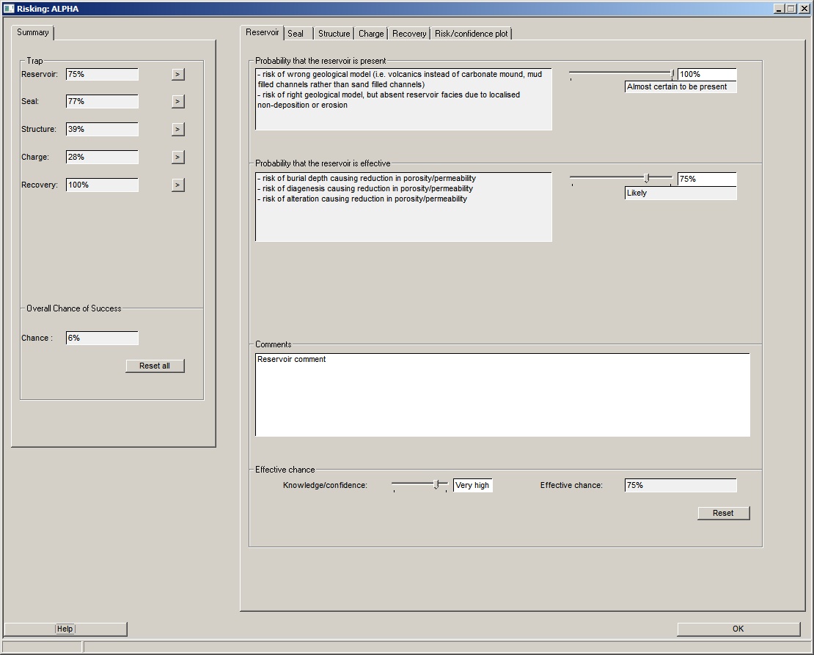Click arrow button beside Charge field
Viewport: 814px width, 655px height.
coord(177,158)
